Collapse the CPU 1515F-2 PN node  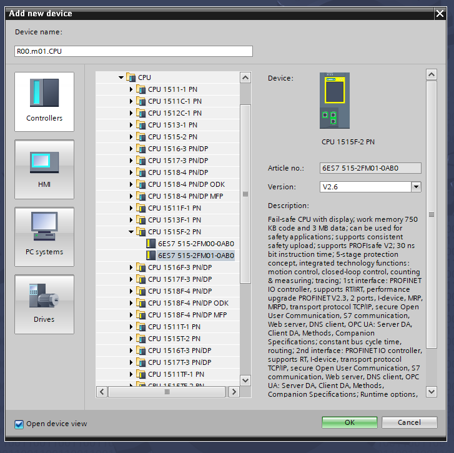(x=131, y=232)
